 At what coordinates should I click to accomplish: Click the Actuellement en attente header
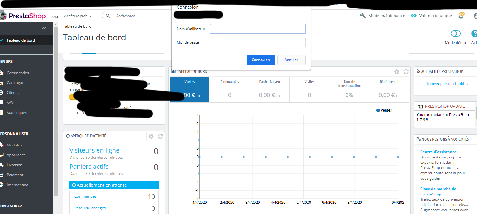[114, 185]
